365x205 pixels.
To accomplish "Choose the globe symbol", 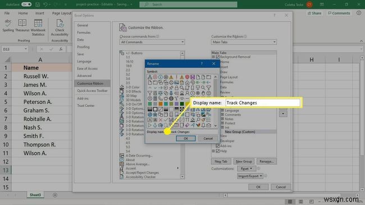I will [x=150, y=115].
